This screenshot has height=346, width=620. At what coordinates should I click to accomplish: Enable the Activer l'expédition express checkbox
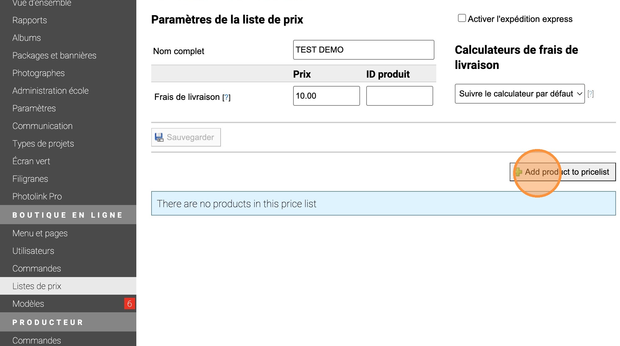tap(462, 18)
